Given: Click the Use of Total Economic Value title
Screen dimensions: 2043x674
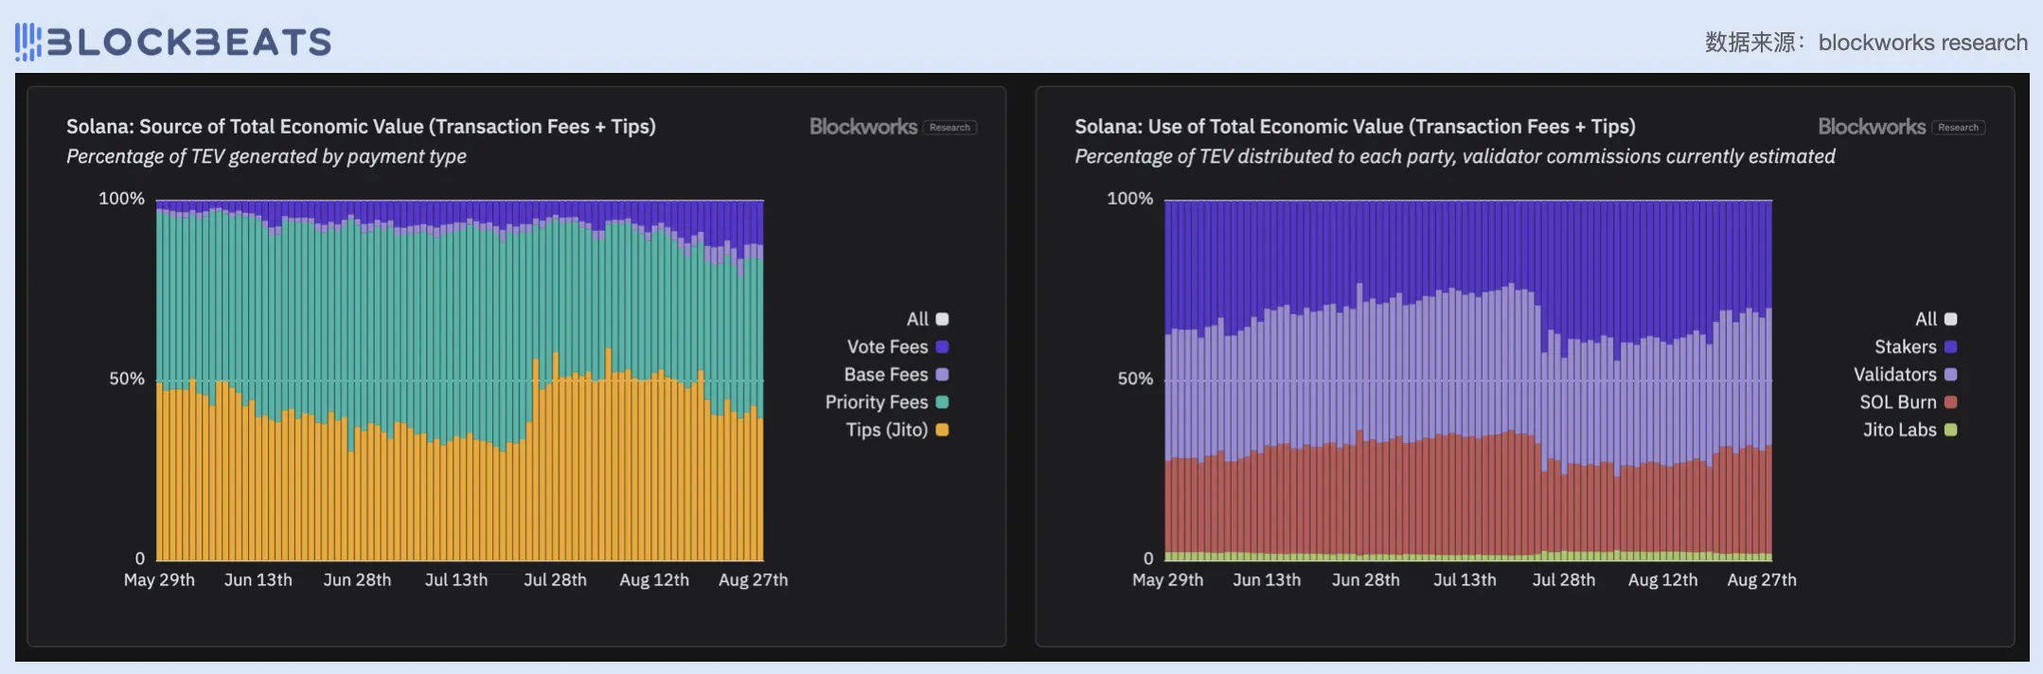Looking at the screenshot, I should point(1355,127).
